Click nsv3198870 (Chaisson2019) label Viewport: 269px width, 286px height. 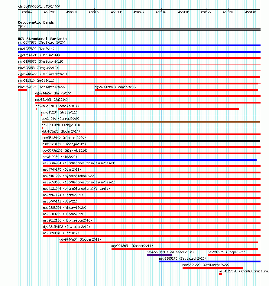(41, 62)
